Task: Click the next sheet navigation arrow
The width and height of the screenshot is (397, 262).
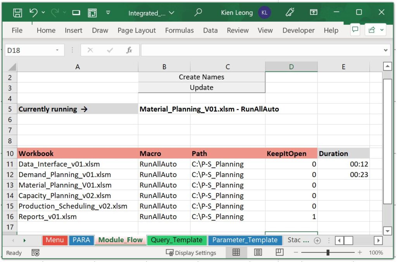Action: pyautogui.click(x=24, y=240)
